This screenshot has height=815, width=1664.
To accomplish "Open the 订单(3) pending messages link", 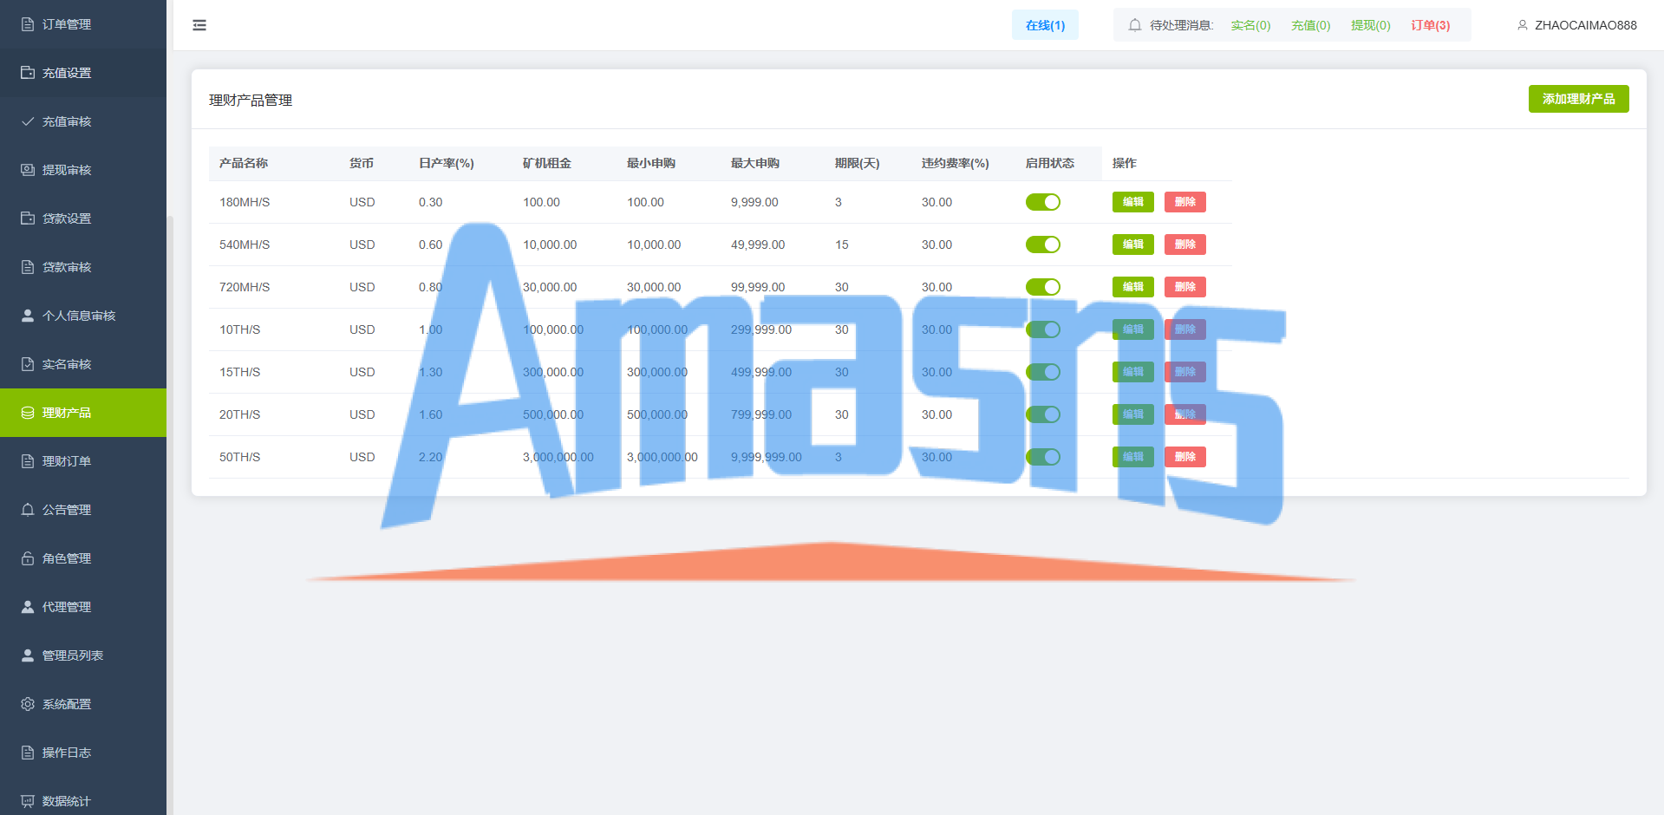I will (1430, 25).
